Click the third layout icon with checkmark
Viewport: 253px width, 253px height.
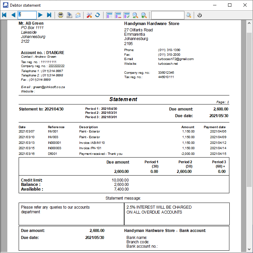[126, 15]
